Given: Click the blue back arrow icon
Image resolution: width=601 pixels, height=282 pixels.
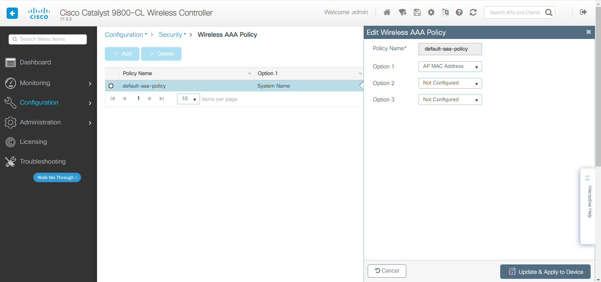Looking at the screenshot, I should click(12, 13).
